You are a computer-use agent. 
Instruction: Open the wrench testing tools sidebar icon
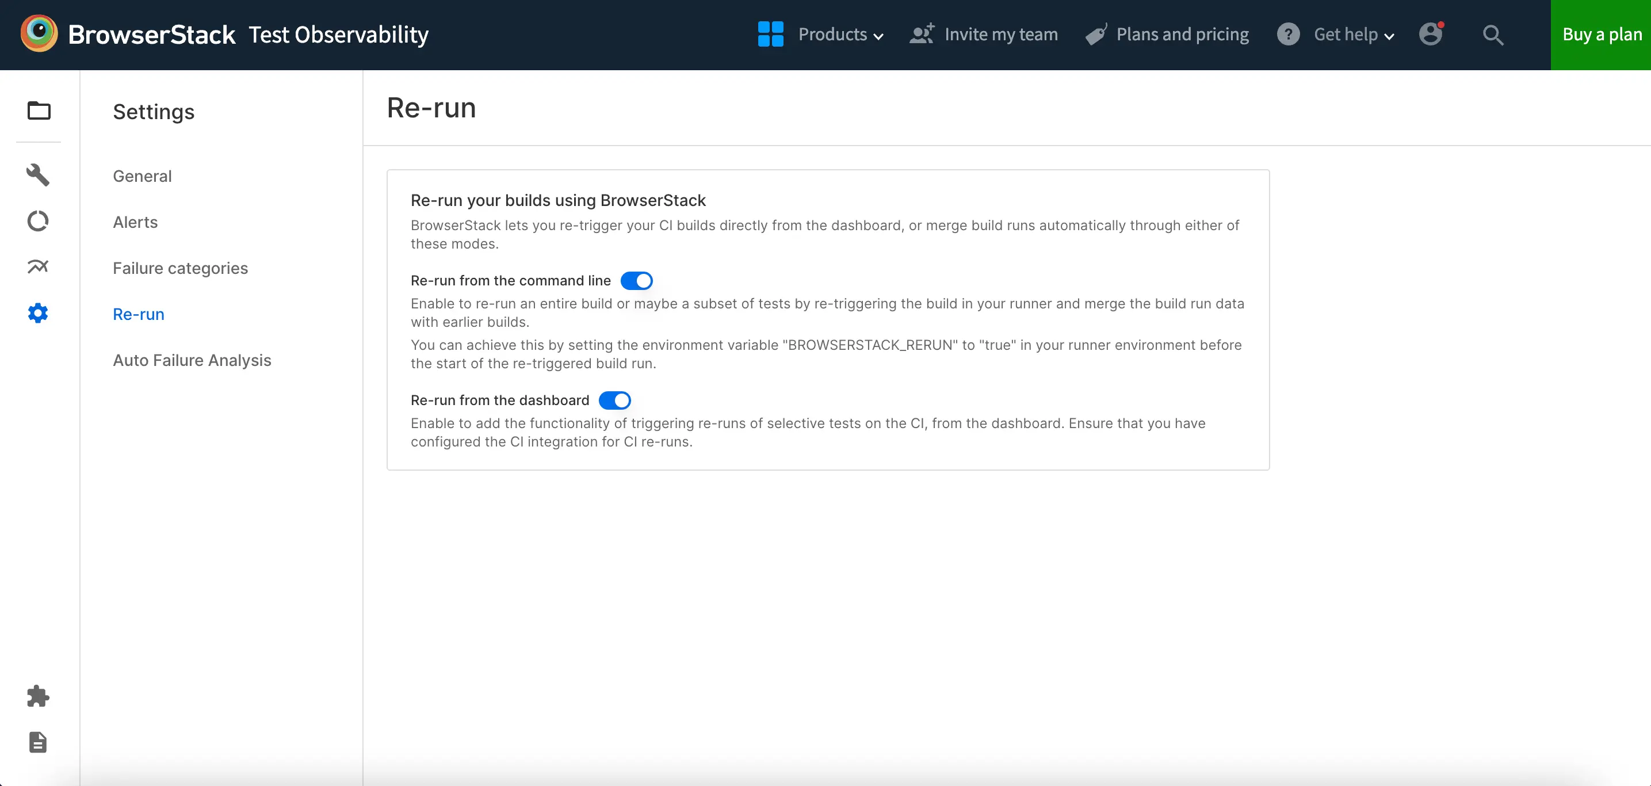pos(38,174)
